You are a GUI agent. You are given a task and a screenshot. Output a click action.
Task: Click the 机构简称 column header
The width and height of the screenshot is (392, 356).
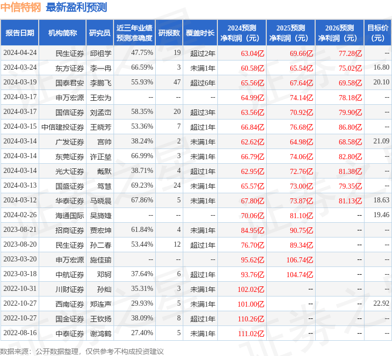point(63,33)
